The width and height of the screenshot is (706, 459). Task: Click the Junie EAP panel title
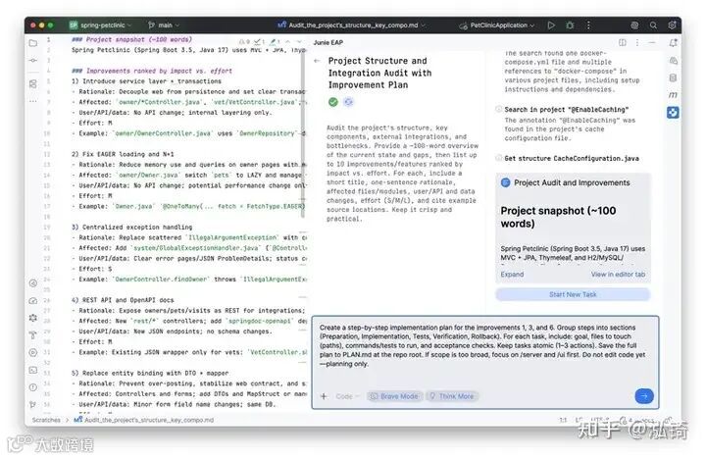click(328, 42)
